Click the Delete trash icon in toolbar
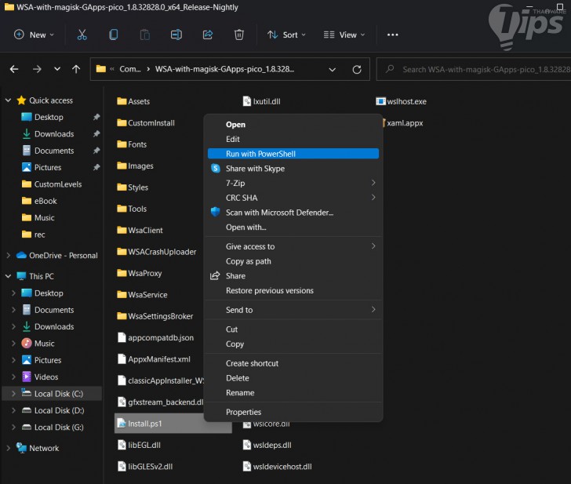The image size is (571, 484). click(239, 35)
